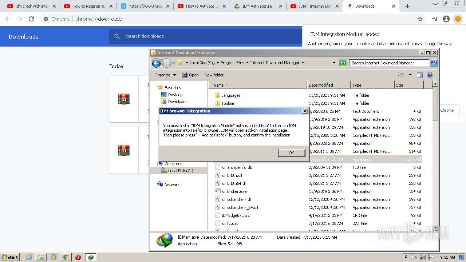The height and width of the screenshot is (262, 466).
Task: Click volume speaker icon in system tray
Action: (x=414, y=257)
